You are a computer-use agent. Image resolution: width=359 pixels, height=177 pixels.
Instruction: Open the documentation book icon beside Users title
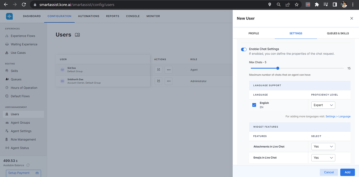77,34
